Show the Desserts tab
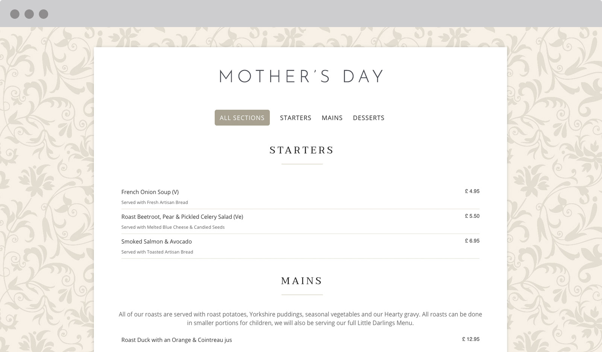Screen dimensions: 602x352 coord(368,118)
